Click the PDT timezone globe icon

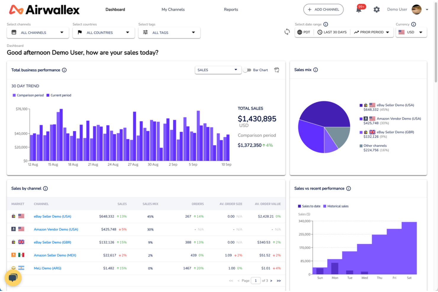coord(299,32)
